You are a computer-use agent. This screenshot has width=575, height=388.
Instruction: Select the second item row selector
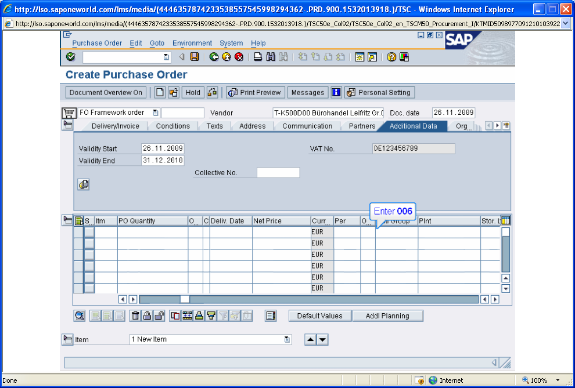[x=78, y=244]
